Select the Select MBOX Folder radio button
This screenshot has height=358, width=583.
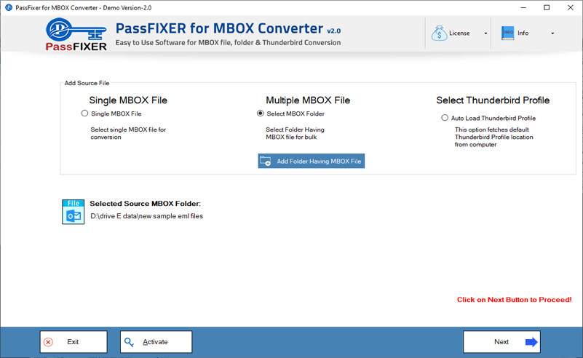[261, 114]
